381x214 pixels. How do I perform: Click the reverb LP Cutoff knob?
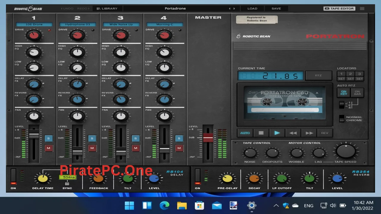coord(282,178)
